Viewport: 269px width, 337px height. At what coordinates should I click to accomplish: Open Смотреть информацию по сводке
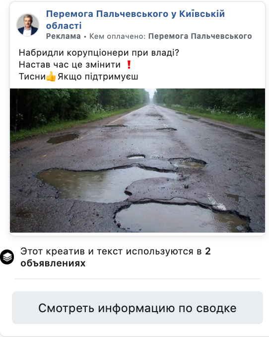point(137,308)
